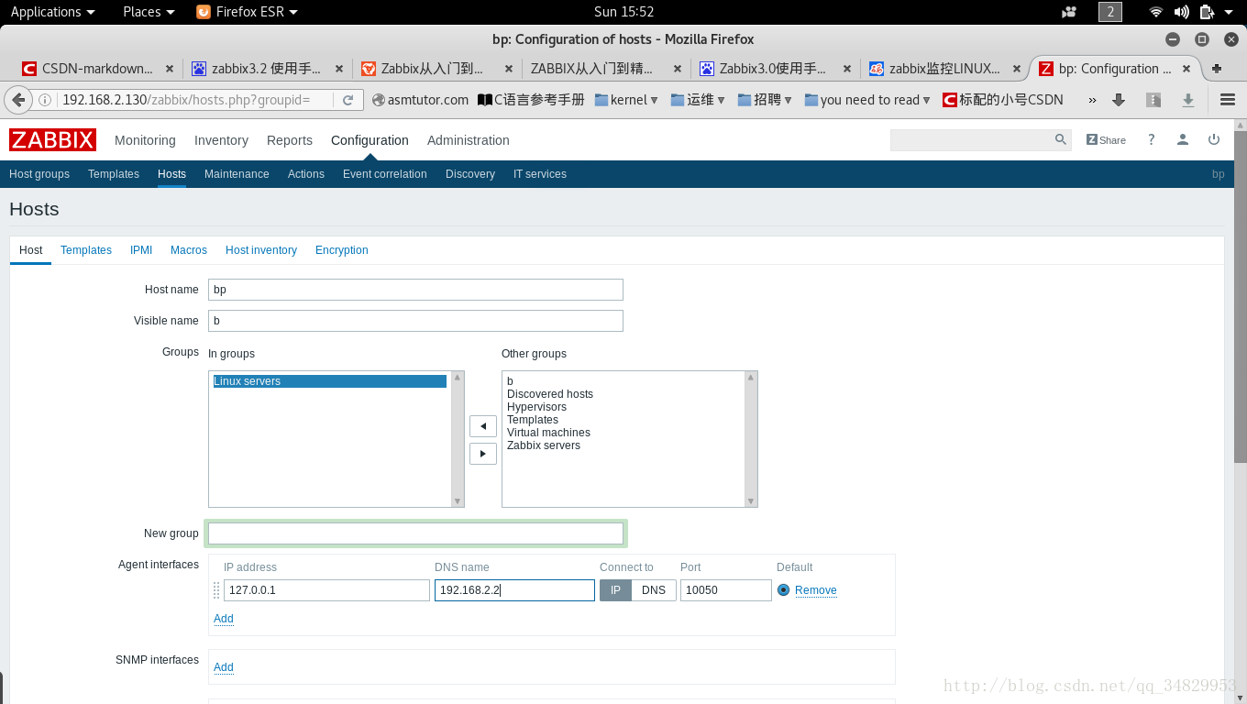The width and height of the screenshot is (1247, 704).
Task: Close the CSDN-markdown tab
Action: [x=170, y=69]
